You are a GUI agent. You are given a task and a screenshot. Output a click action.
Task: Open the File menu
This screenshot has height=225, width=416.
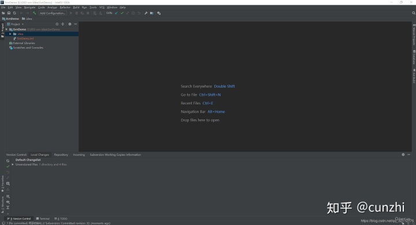click(3, 7)
